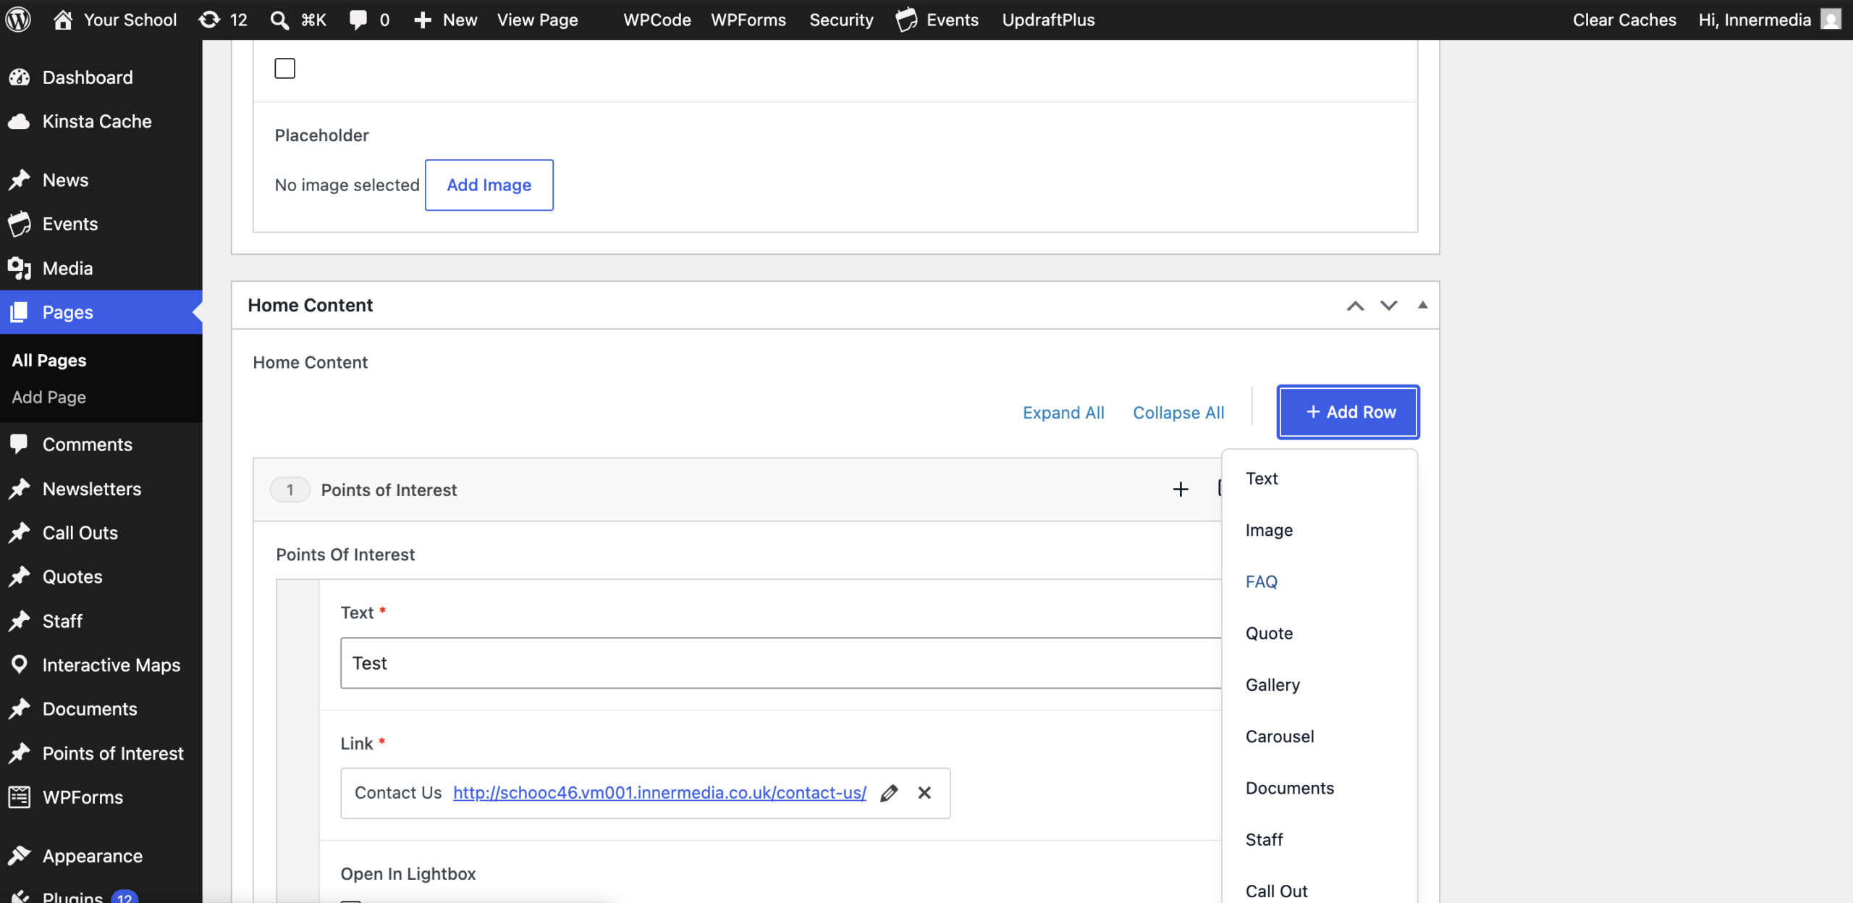The height and width of the screenshot is (903, 1853).
Task: Choose Carousel layout from the menu
Action: (x=1280, y=736)
